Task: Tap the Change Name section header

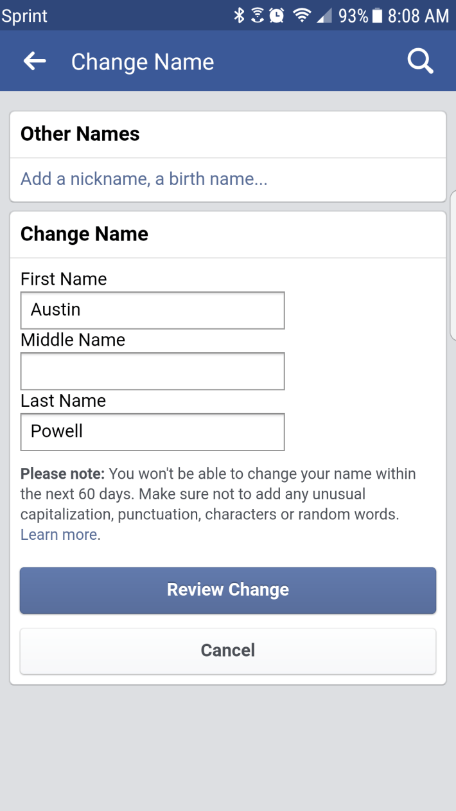Action: pos(84,234)
